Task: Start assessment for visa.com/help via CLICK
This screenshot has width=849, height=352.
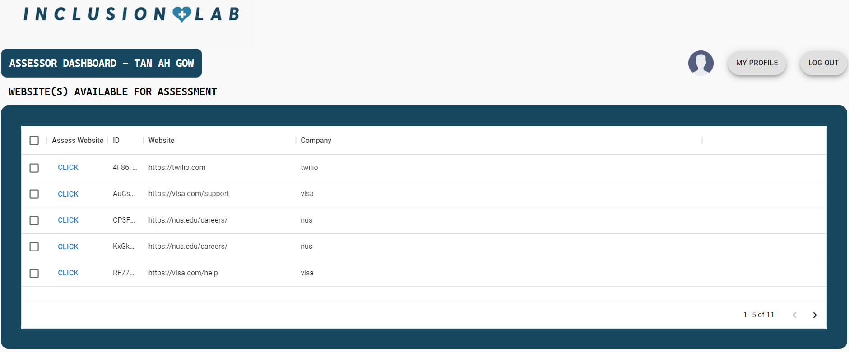Action: (x=68, y=273)
